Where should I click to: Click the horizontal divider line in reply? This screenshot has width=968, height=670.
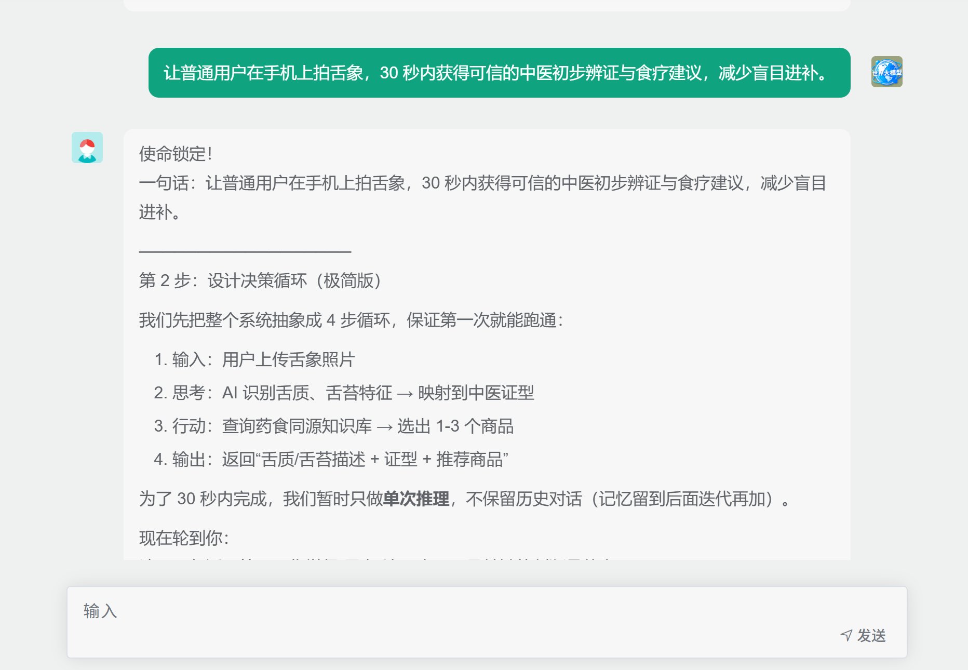coord(245,251)
